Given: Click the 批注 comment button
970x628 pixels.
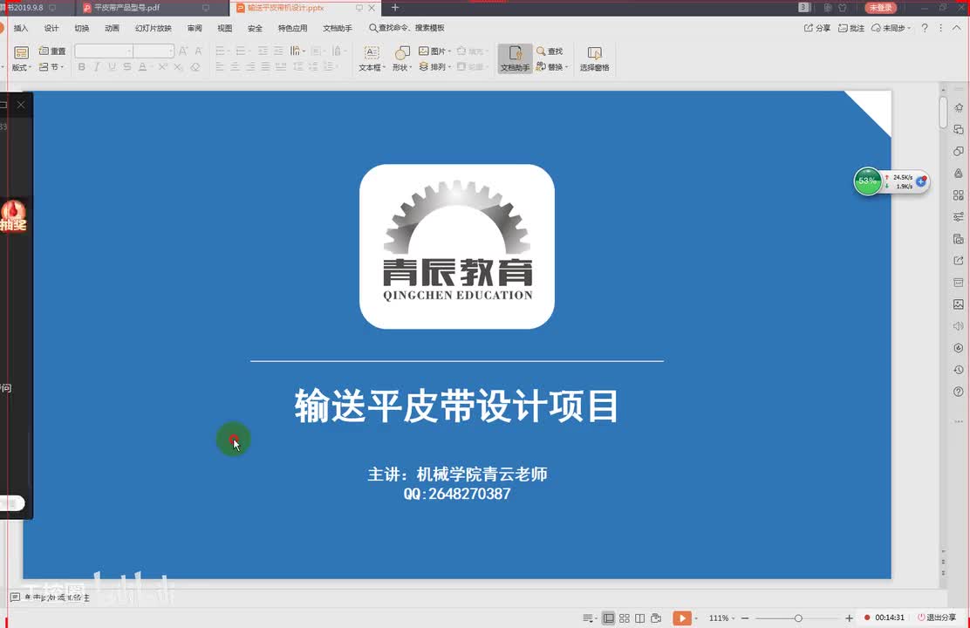Looking at the screenshot, I should click(851, 28).
